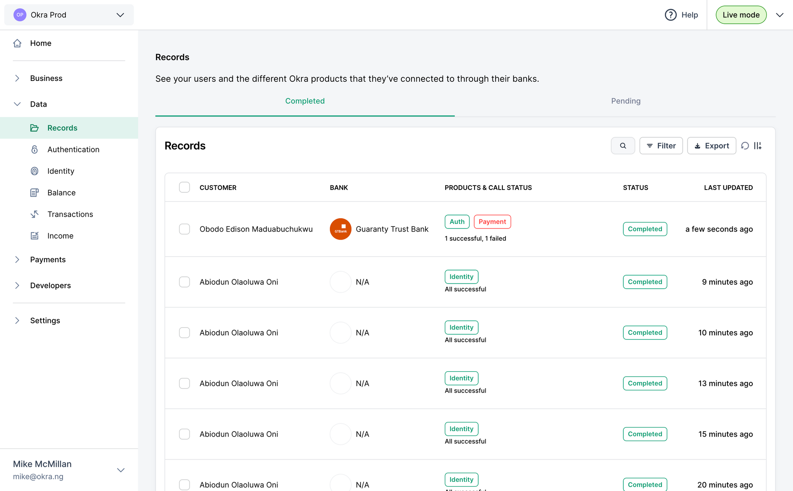Open the Income sidebar item

pos(60,236)
